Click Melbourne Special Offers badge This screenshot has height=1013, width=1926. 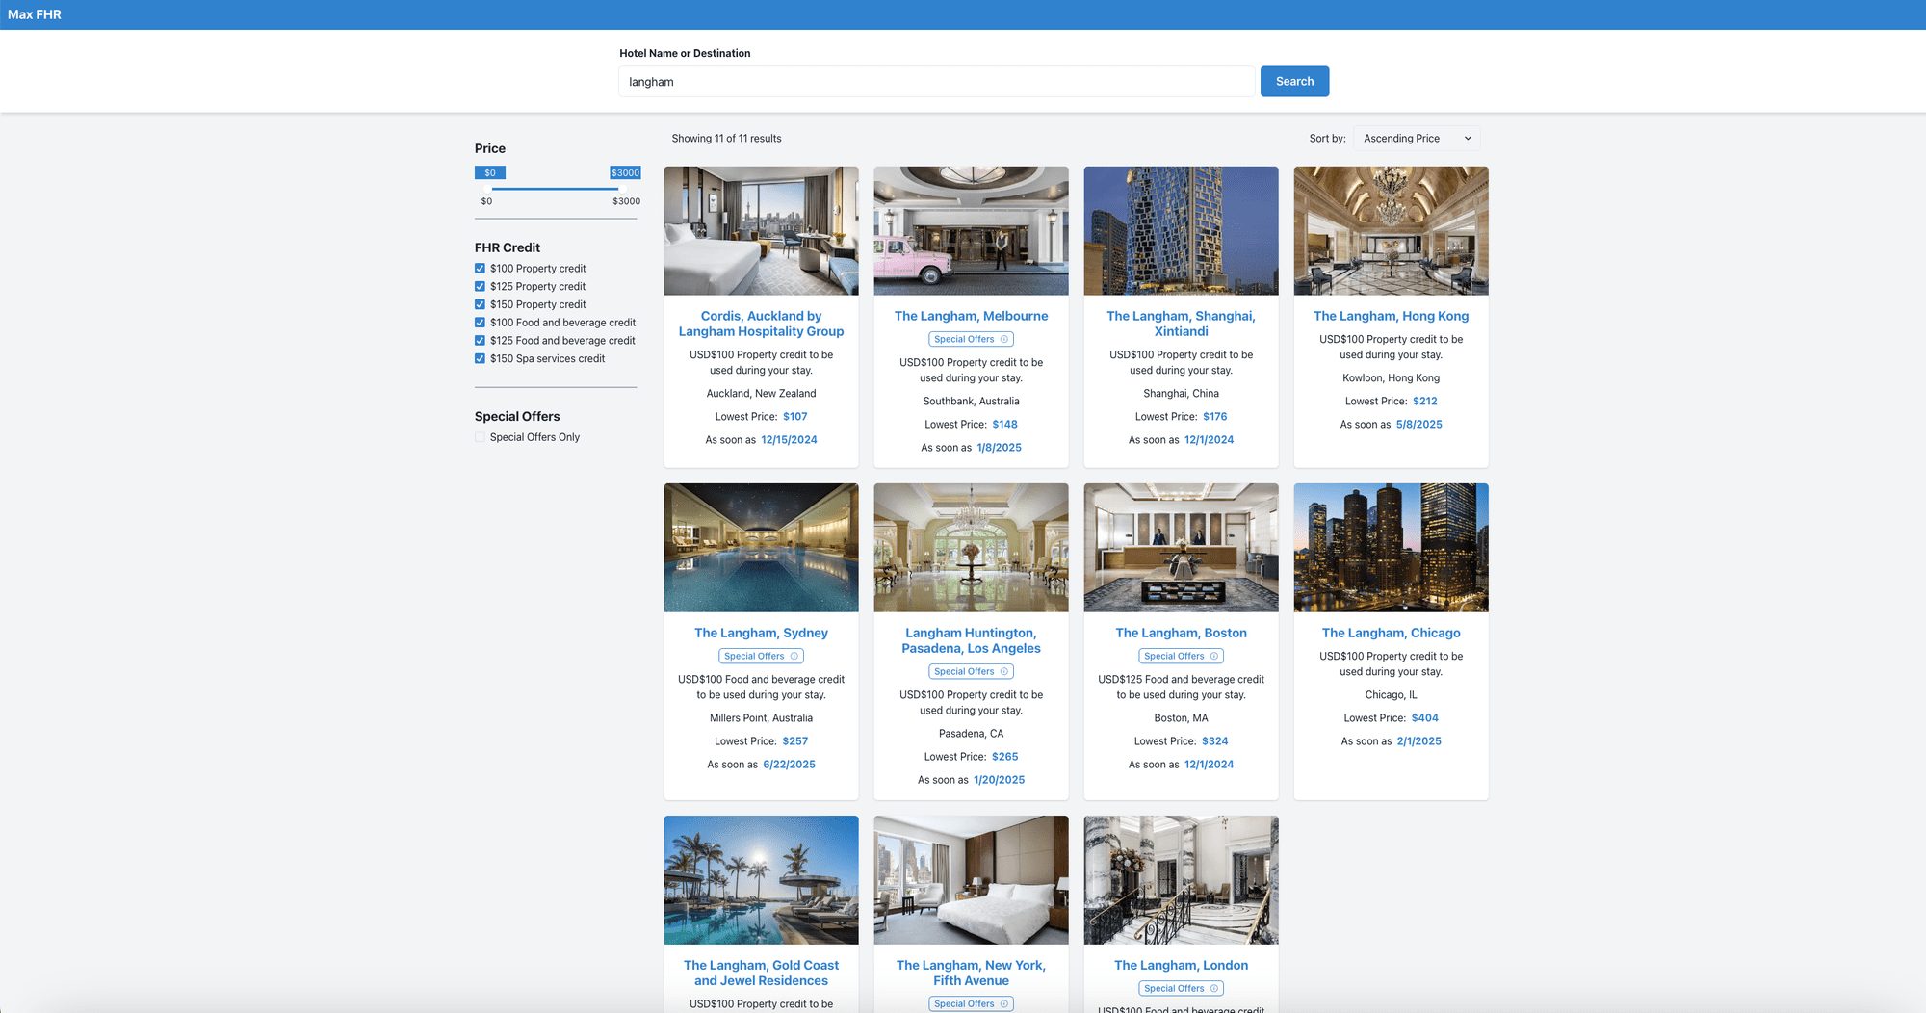click(x=971, y=339)
